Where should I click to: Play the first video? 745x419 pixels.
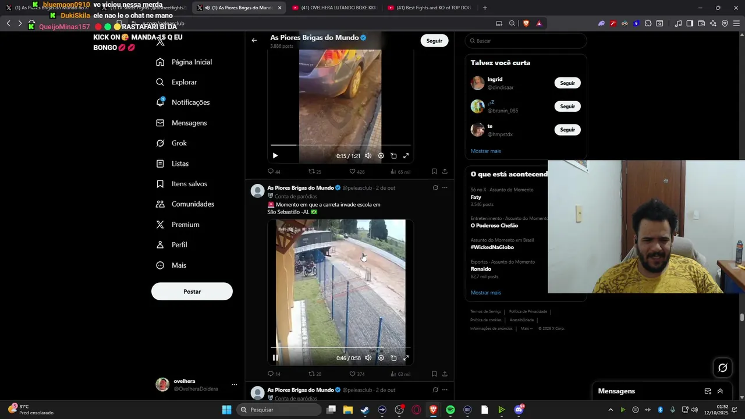point(275,156)
